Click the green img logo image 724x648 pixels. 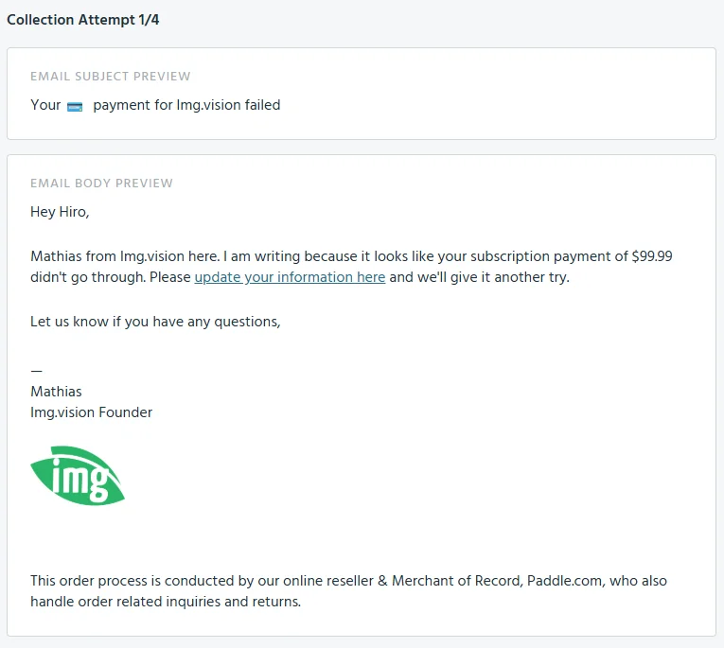(78, 476)
